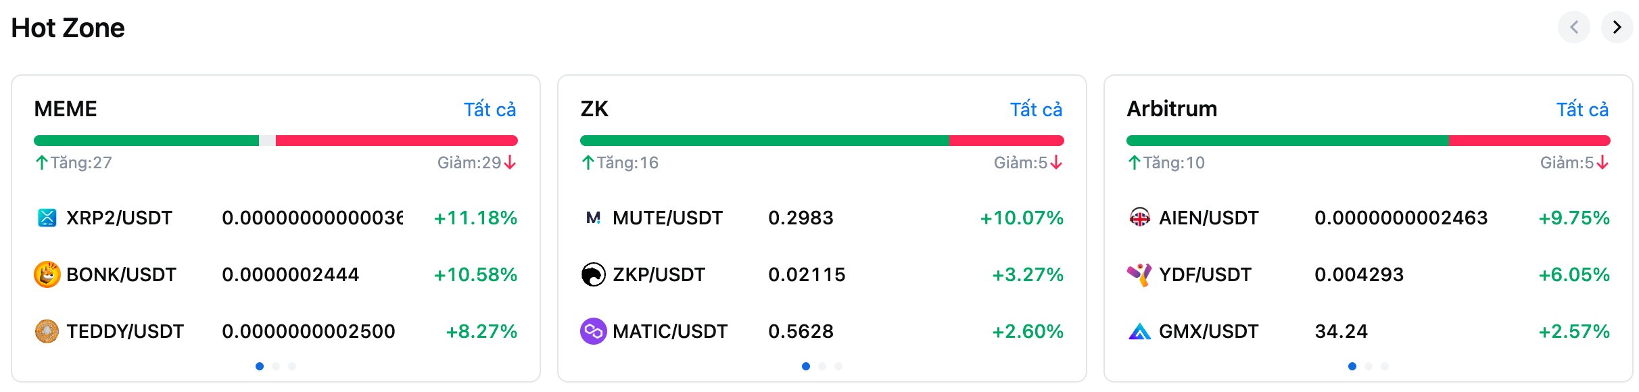Click the YDF token icon

[1140, 274]
